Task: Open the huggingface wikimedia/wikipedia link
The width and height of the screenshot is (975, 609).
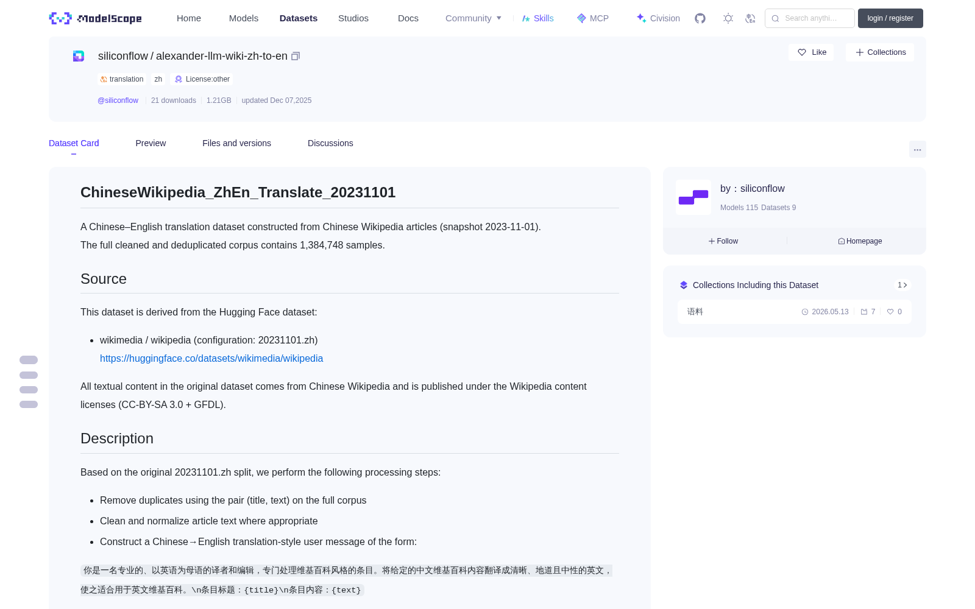Action: pyautogui.click(x=211, y=359)
